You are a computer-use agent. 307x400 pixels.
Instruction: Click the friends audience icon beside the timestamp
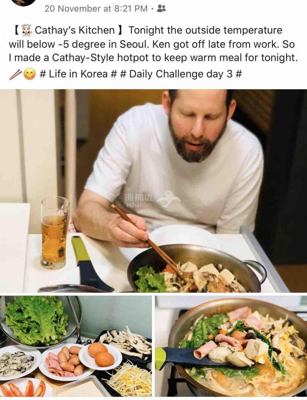click(161, 9)
